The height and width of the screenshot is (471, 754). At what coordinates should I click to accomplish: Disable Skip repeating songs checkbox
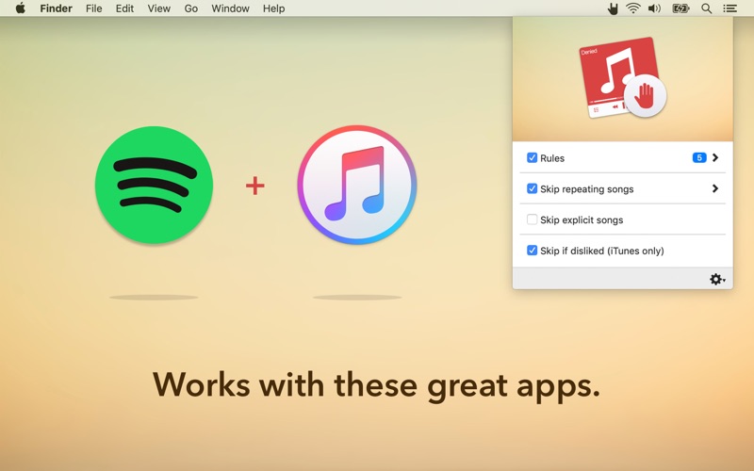click(x=532, y=188)
